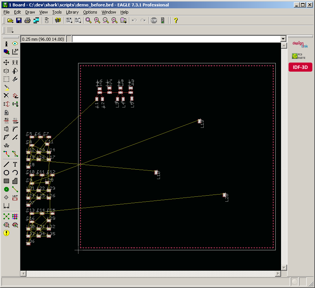
Task: Click the greyed Redo arrow
Action: pyautogui.click(x=143, y=20)
